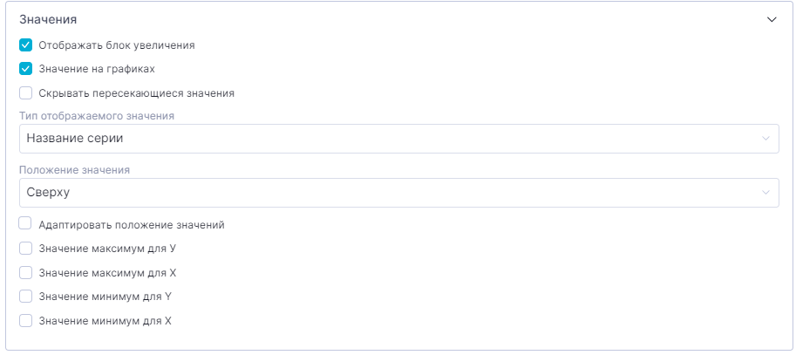Collapse the Значения section chevron
Image resolution: width=796 pixels, height=355 pixels.
pyautogui.click(x=771, y=19)
